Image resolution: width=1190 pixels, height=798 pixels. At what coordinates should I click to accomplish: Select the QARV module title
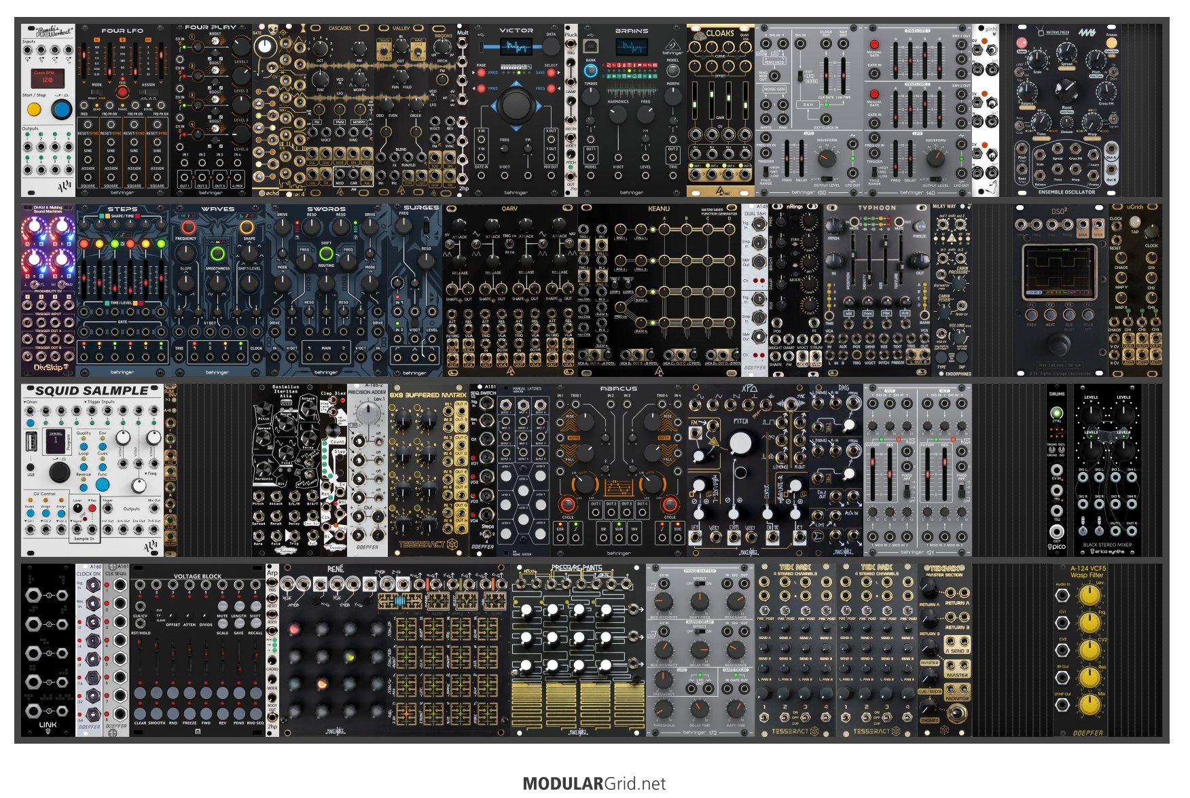point(509,209)
